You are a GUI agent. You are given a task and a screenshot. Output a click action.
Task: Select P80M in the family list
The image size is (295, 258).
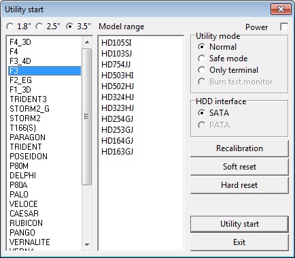(45, 166)
